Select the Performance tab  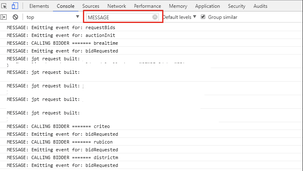[147, 6]
